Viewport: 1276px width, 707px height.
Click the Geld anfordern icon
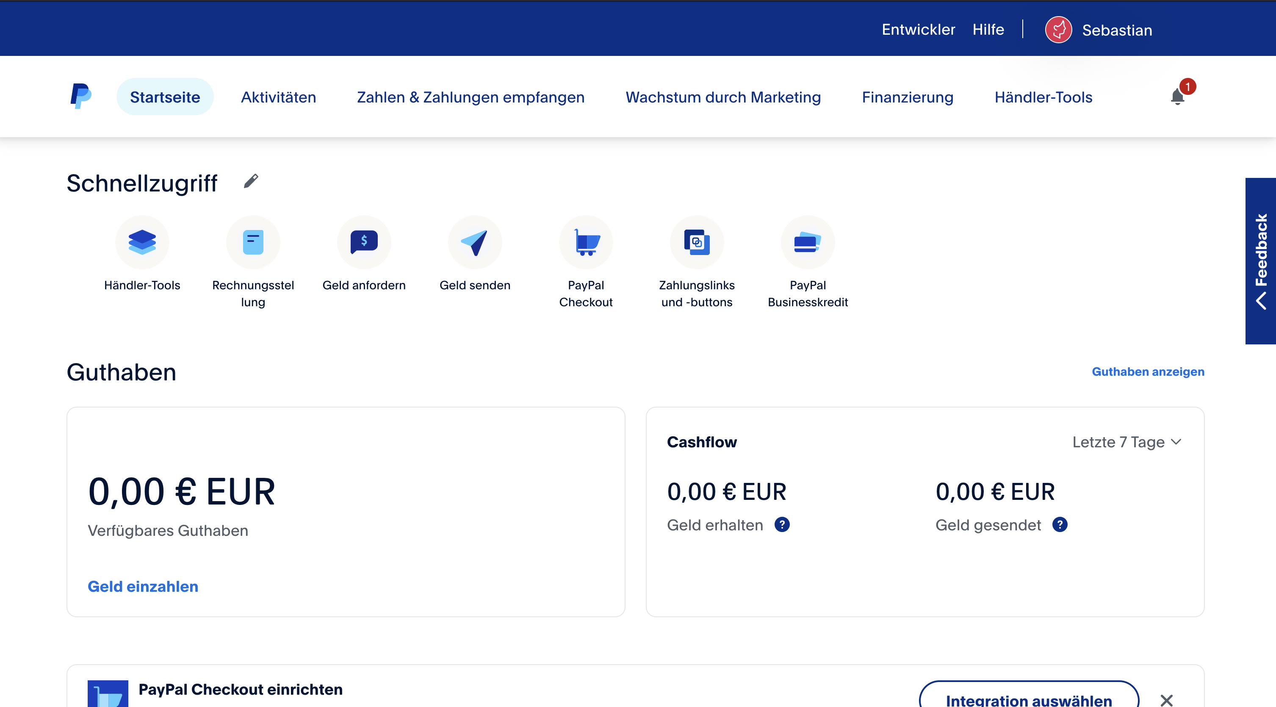point(364,242)
